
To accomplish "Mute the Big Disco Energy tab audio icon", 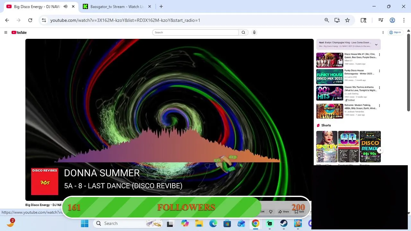I will [x=66, y=6].
